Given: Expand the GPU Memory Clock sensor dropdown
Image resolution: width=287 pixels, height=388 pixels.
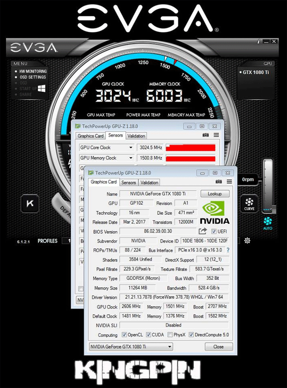Looking at the screenshot, I should (x=131, y=158).
